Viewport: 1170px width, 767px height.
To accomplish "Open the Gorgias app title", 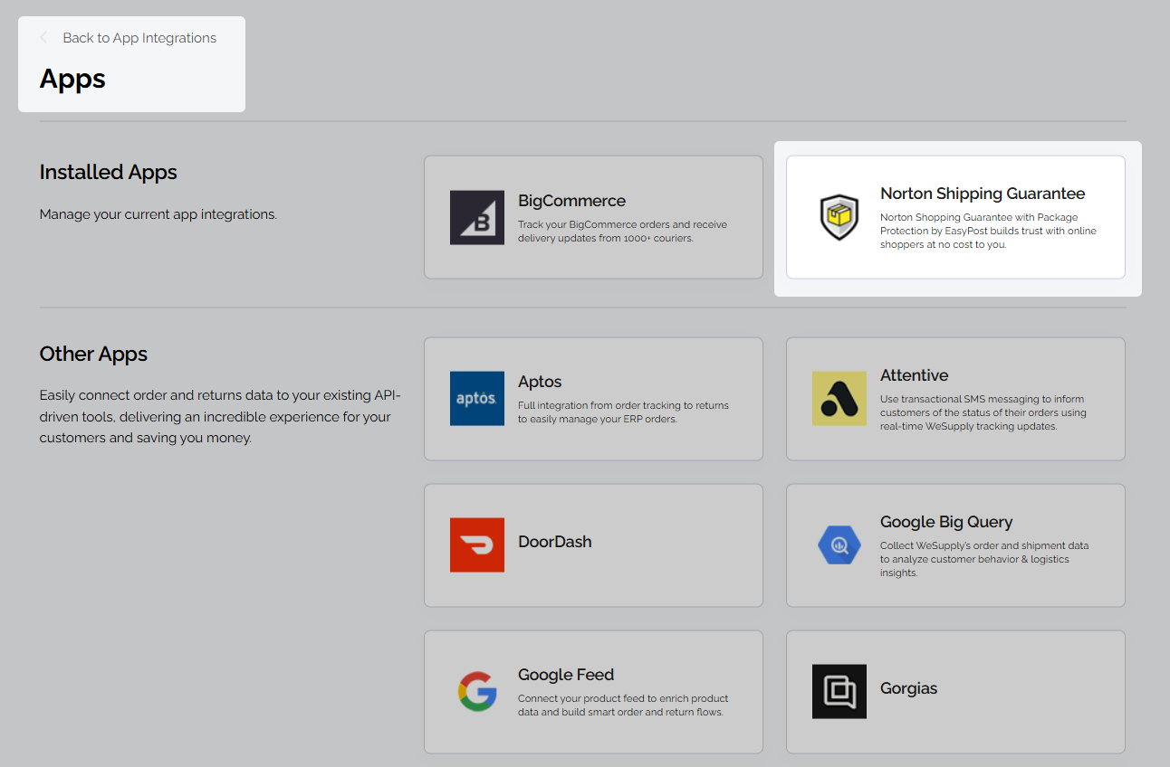I will tap(909, 688).
